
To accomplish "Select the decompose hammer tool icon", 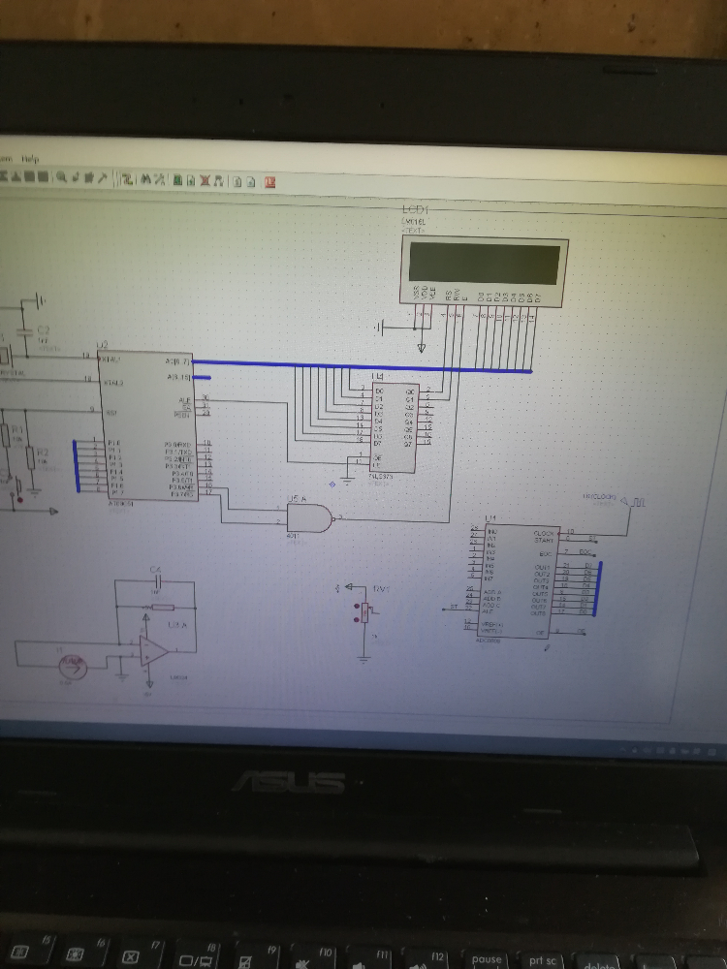I will 102,178.
